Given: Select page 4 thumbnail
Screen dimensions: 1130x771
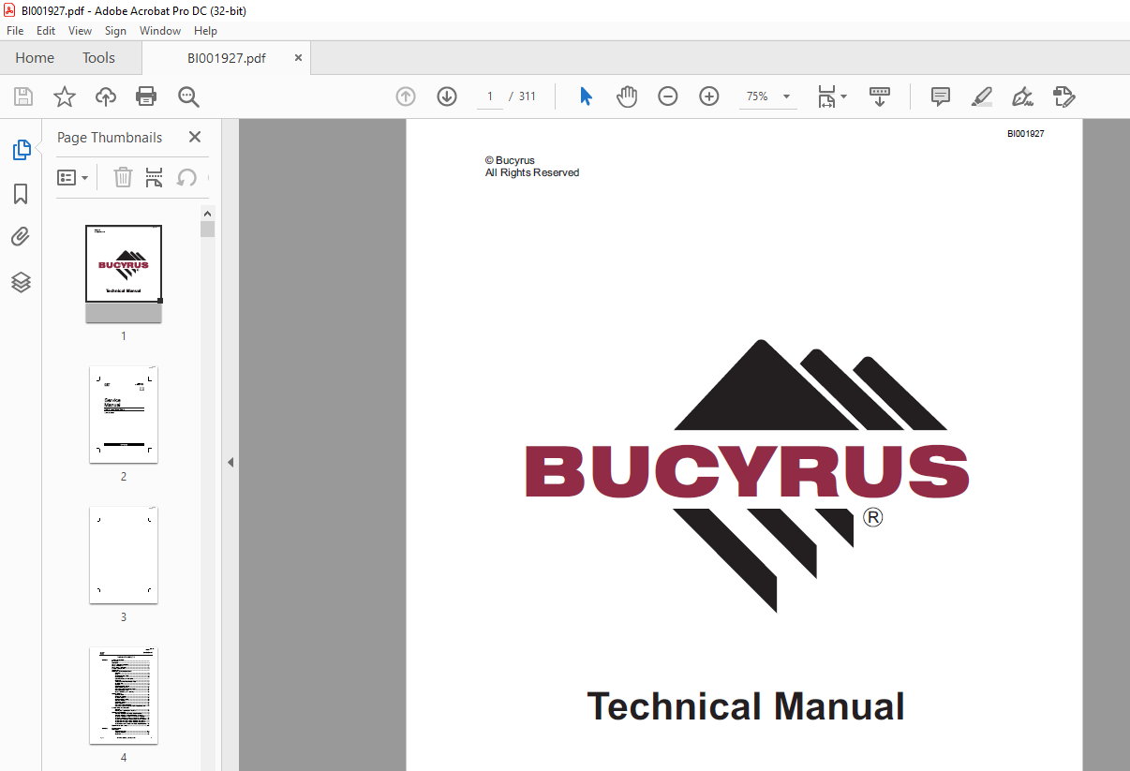Looking at the screenshot, I should pos(124,696).
